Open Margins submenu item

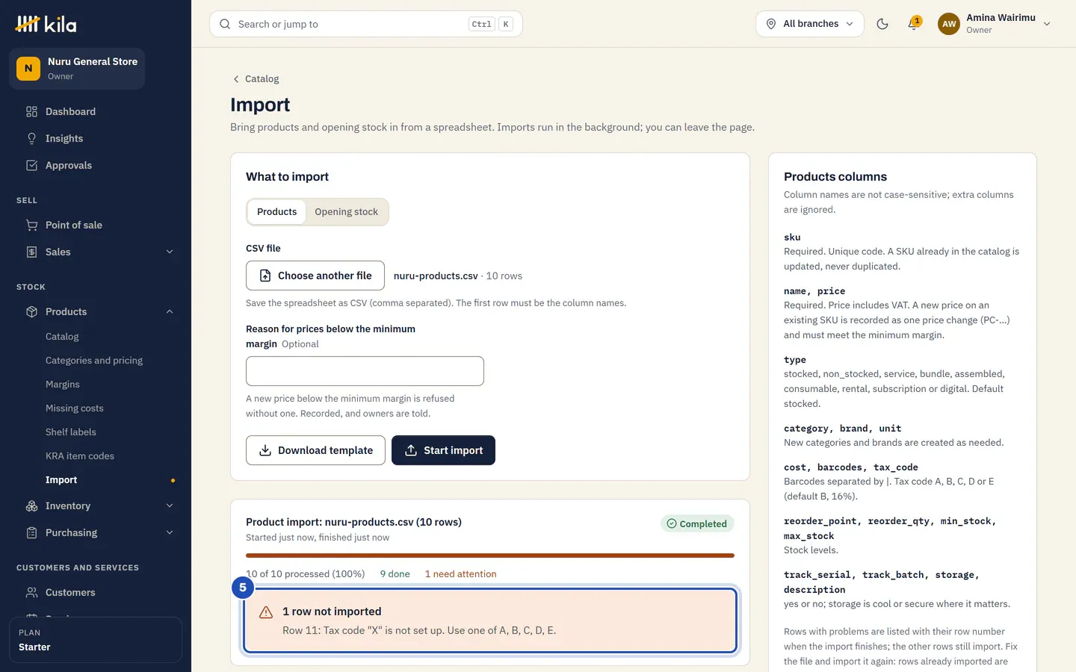coord(63,385)
